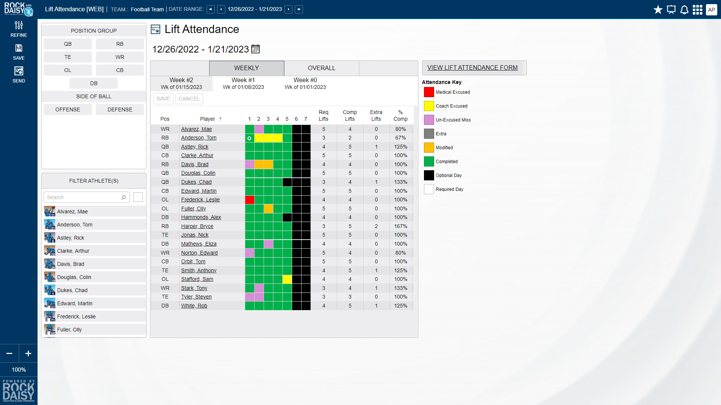The width and height of the screenshot is (721, 405).
Task: Click Frederick, Leslie red day 1 cell
Action: click(x=249, y=200)
